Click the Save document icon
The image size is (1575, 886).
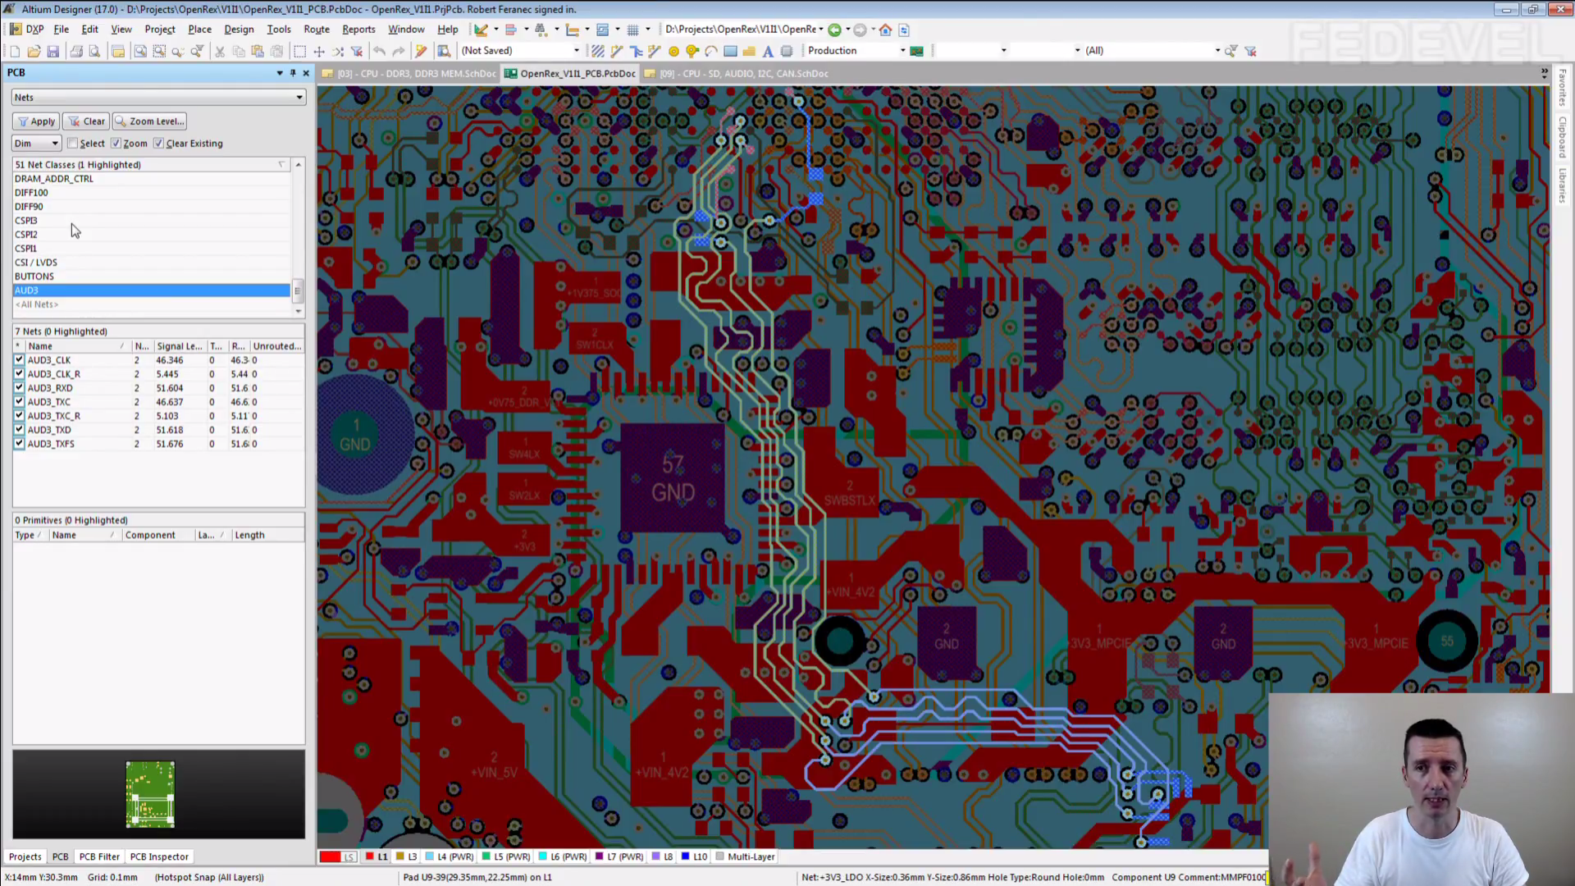[53, 52]
